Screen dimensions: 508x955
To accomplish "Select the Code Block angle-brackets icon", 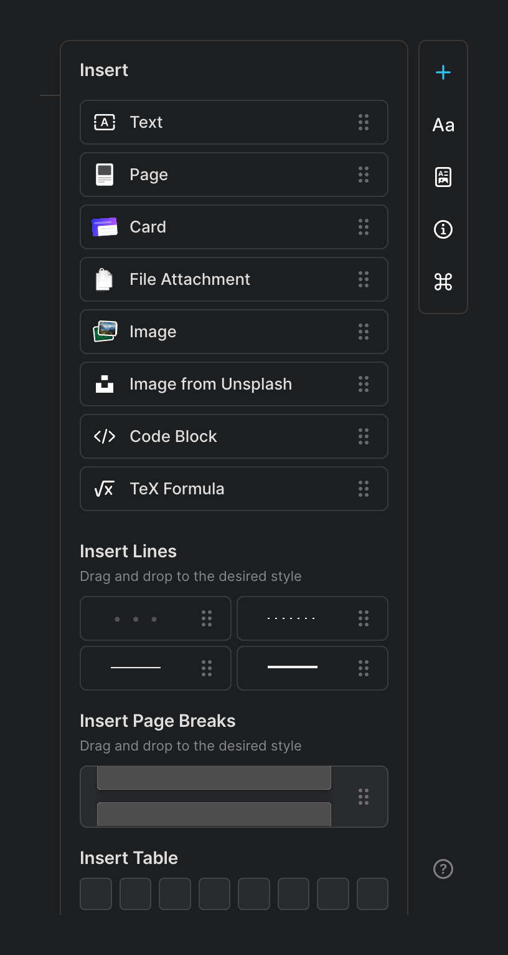I will (104, 436).
